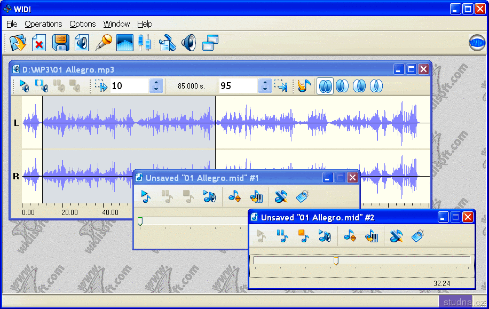Open the spectrum analyzer icon
This screenshot has height=309, width=489.
[124, 42]
